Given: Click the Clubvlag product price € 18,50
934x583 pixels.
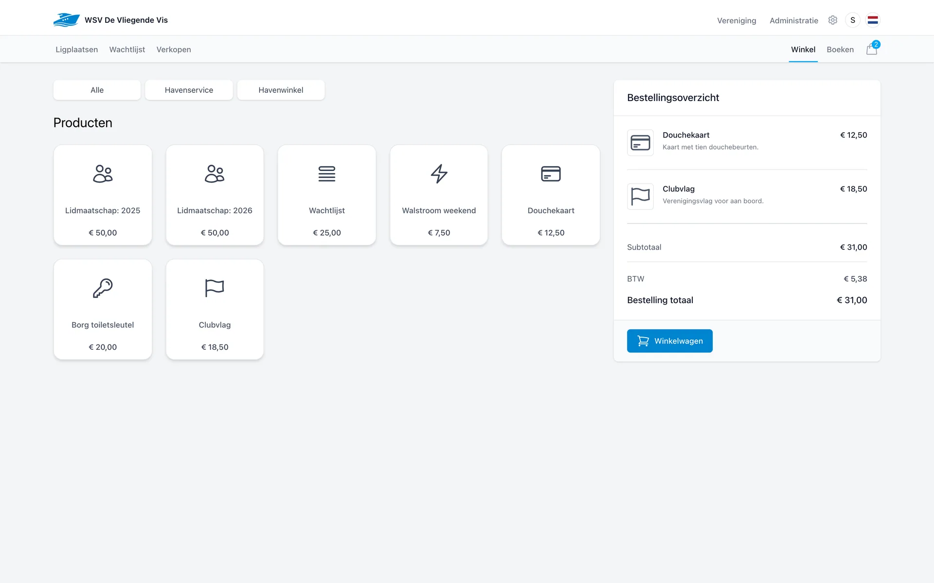Looking at the screenshot, I should tap(215, 347).
